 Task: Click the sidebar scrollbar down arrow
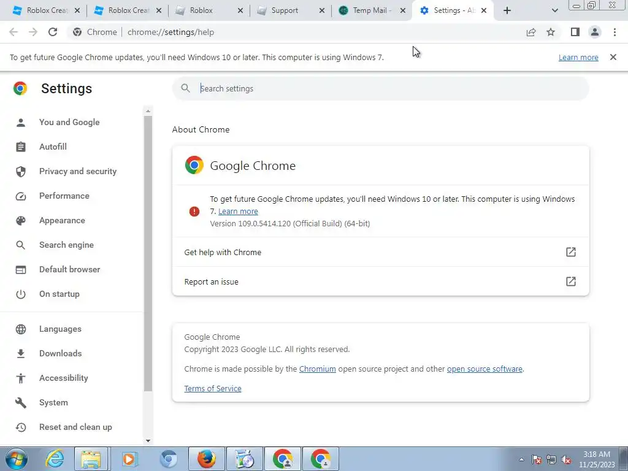click(148, 441)
